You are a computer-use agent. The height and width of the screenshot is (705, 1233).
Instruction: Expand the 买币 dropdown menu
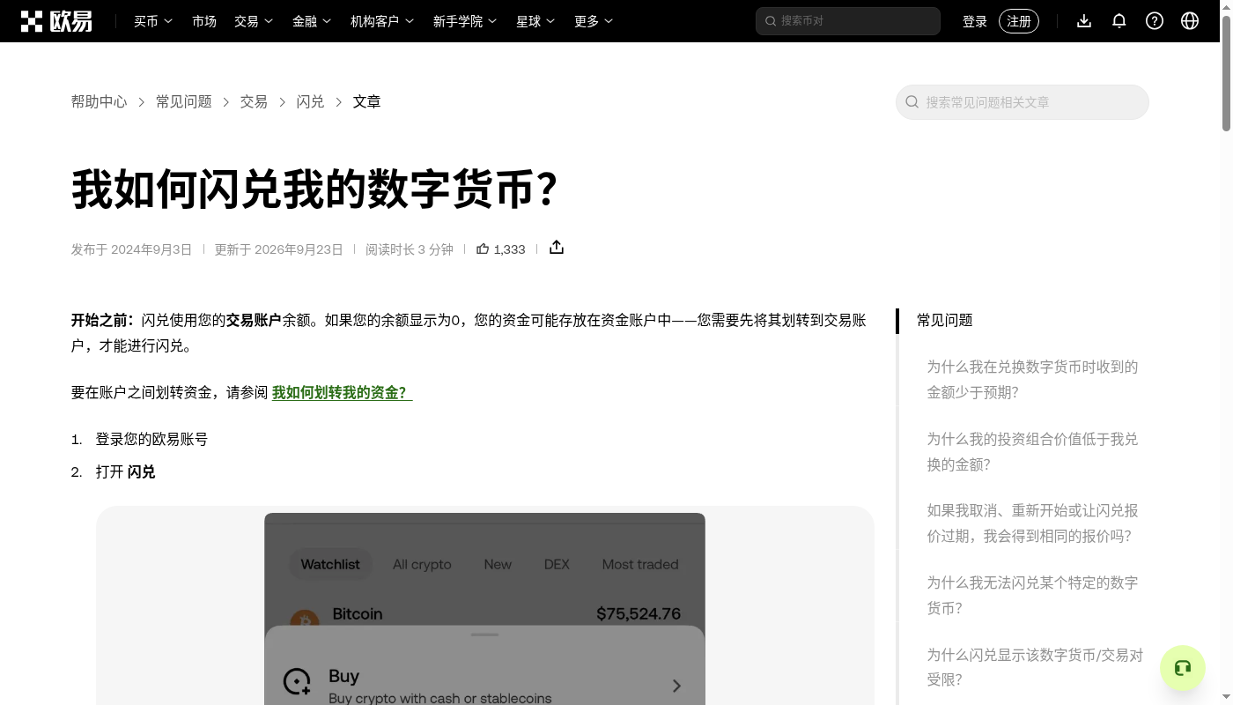[153, 21]
